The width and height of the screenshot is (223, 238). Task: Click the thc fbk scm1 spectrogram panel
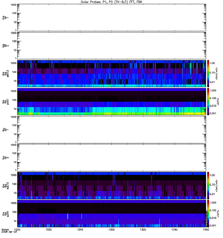112,214
